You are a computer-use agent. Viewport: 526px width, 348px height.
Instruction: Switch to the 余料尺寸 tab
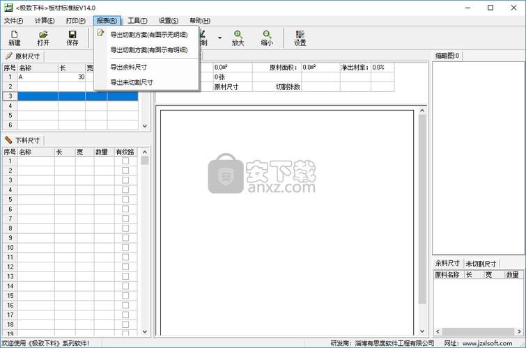(x=447, y=263)
